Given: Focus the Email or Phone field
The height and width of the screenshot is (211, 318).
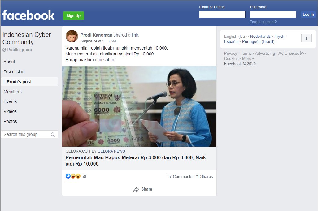Looking at the screenshot, I should [222, 15].
